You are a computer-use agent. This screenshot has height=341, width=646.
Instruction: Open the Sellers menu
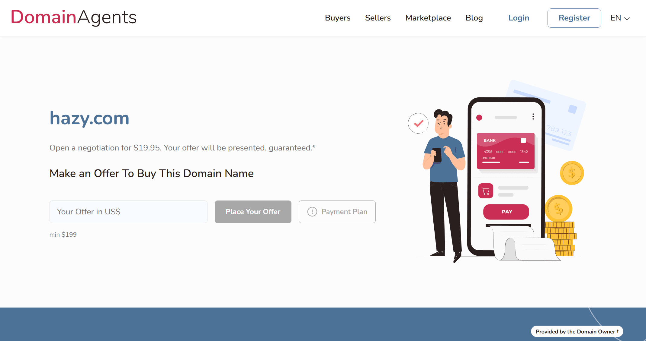point(378,18)
